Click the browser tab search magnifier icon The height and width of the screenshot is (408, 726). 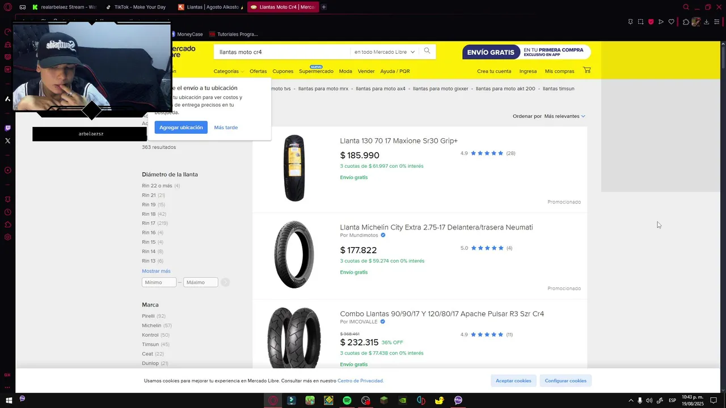tap(686, 7)
